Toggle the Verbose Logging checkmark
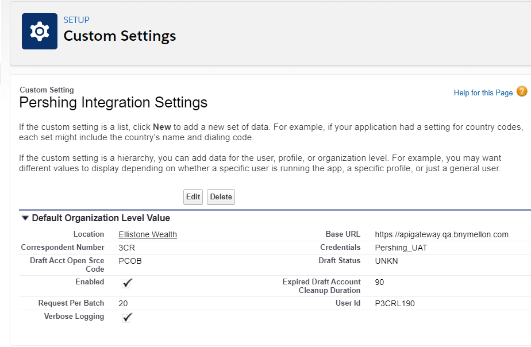Screen dimensions: 531x347 [x=127, y=318]
